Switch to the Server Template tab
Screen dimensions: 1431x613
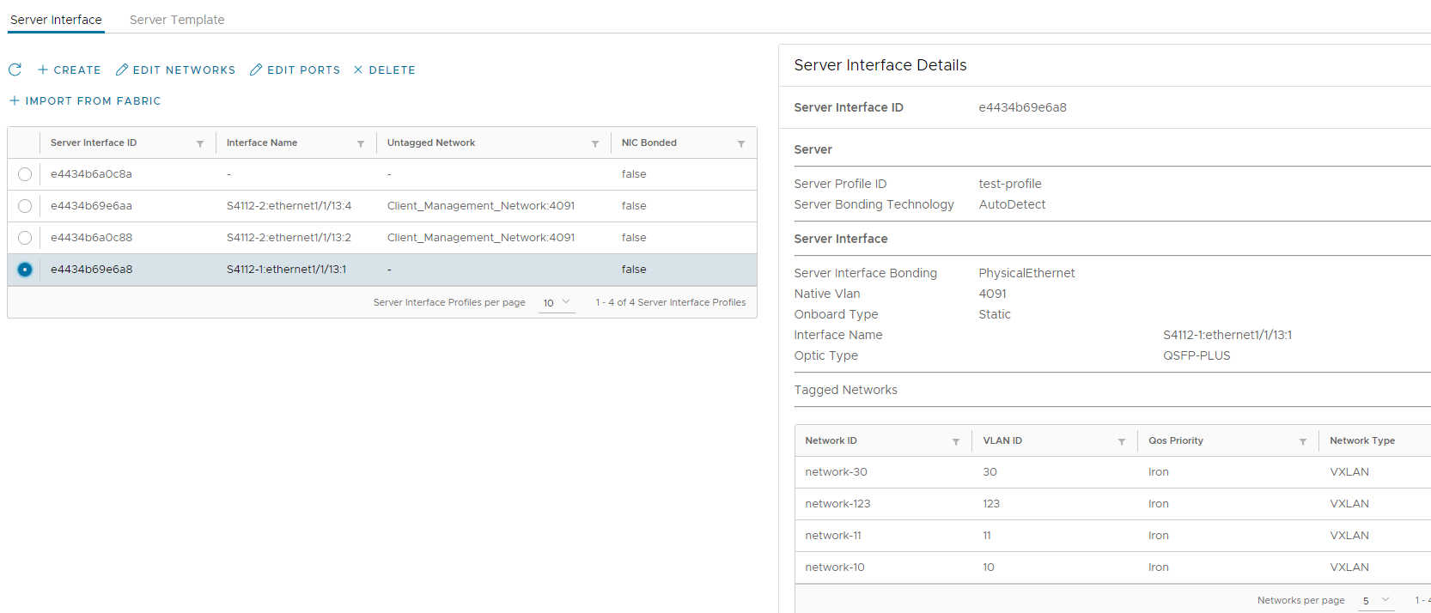[177, 20]
